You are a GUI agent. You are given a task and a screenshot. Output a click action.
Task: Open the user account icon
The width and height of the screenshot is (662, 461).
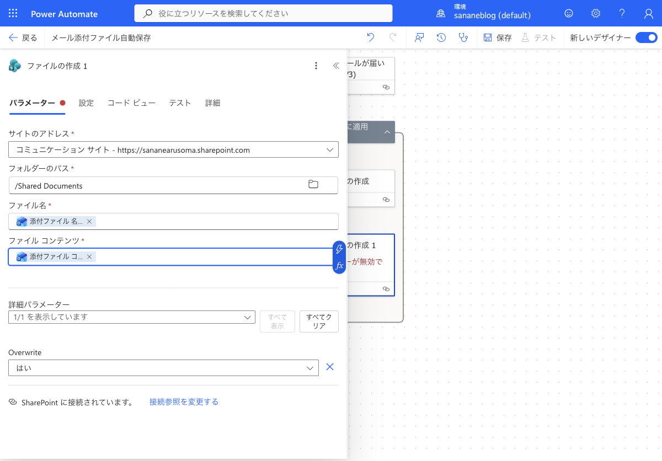pyautogui.click(x=649, y=13)
